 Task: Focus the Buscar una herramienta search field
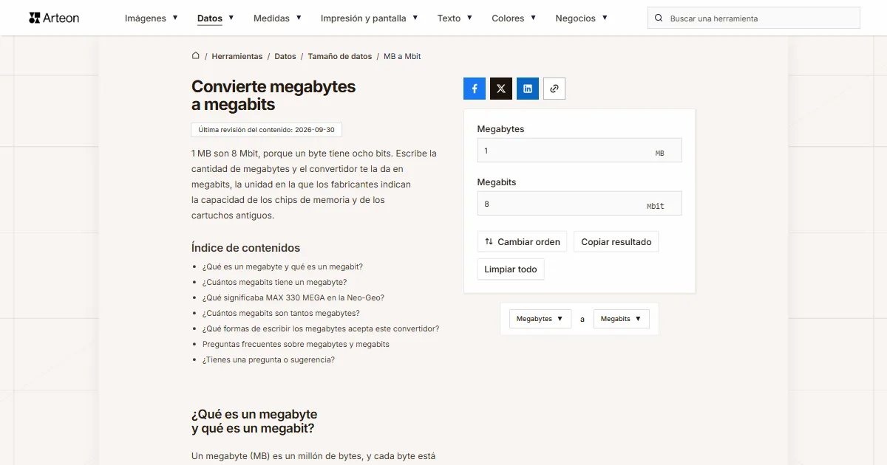(x=754, y=18)
